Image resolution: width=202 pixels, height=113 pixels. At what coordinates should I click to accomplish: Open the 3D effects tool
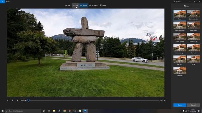pyautogui.click(x=93, y=5)
